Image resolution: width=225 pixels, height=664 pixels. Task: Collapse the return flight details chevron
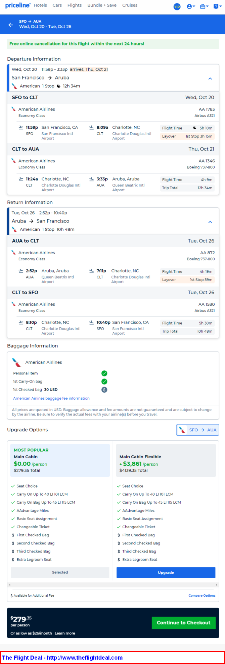210,222
